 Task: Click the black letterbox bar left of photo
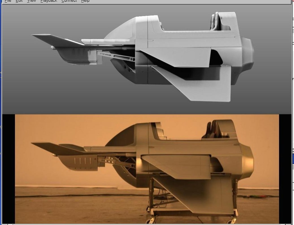(8, 169)
